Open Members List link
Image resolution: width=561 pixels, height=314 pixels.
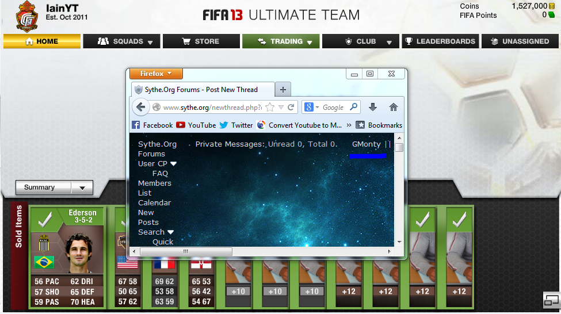[155, 187]
